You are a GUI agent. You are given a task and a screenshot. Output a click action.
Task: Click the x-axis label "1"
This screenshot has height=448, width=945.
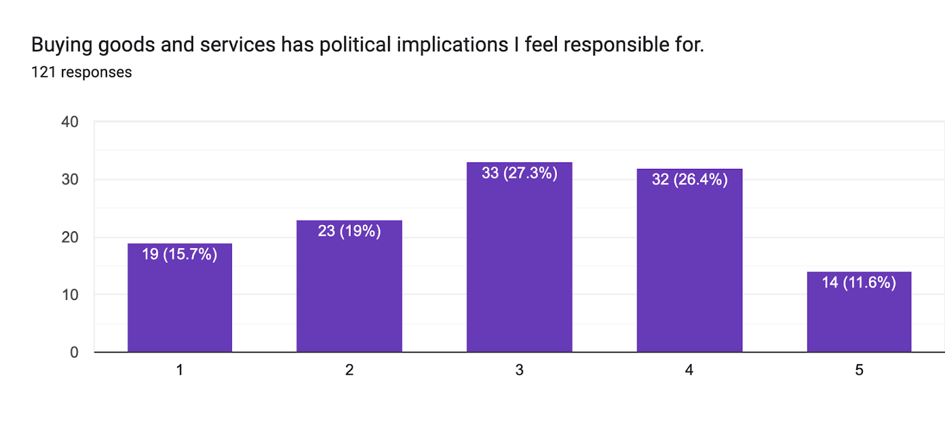pyautogui.click(x=180, y=370)
